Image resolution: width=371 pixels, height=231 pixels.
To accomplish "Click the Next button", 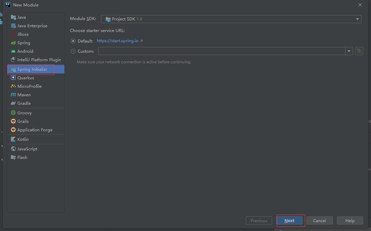I will pos(290,220).
